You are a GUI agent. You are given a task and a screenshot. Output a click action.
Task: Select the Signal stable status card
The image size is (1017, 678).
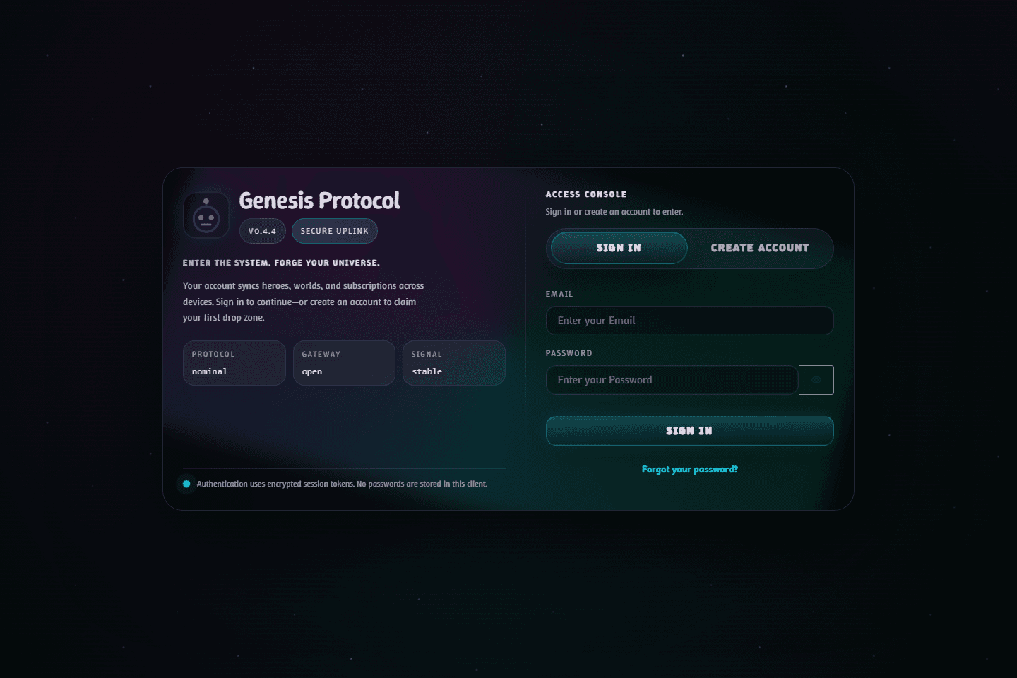tap(454, 363)
